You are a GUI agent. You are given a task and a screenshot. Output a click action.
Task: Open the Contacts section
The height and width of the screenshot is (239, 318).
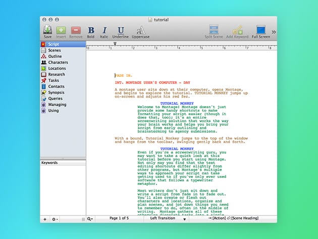click(63, 86)
